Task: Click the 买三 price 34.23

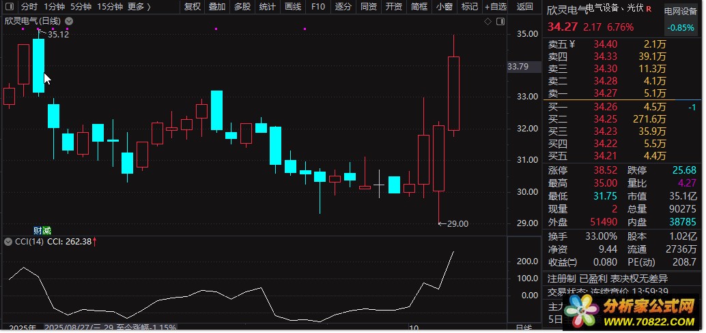Action: (605, 131)
